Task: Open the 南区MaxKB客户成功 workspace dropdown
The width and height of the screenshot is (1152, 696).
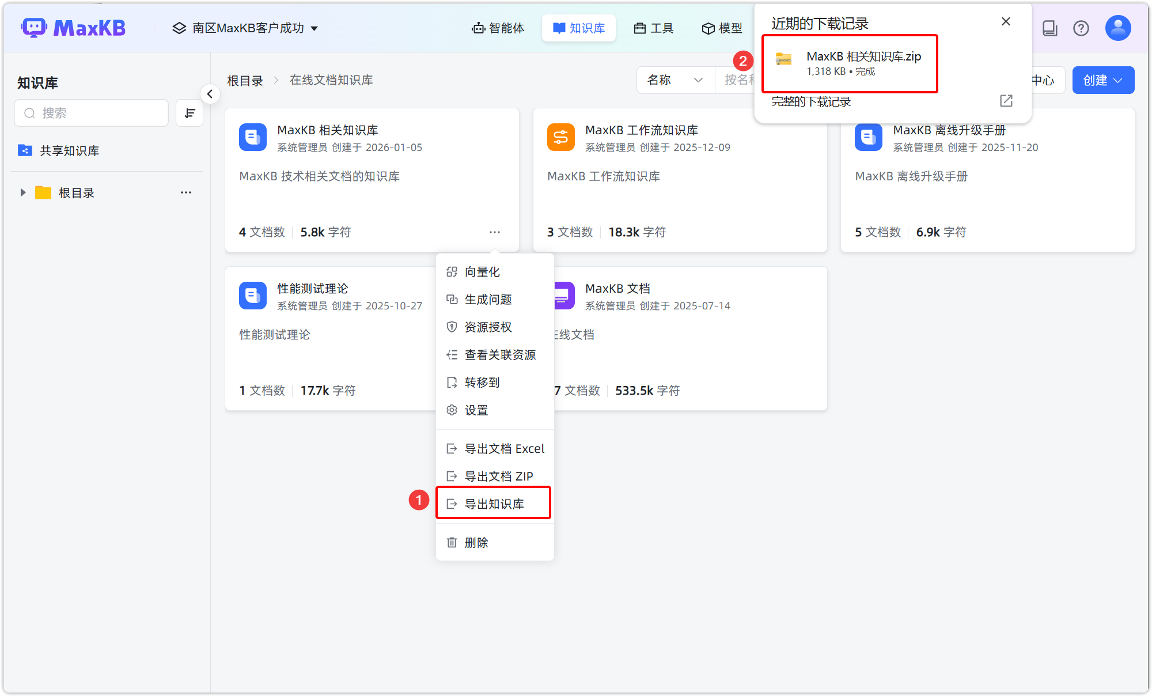Action: click(245, 28)
